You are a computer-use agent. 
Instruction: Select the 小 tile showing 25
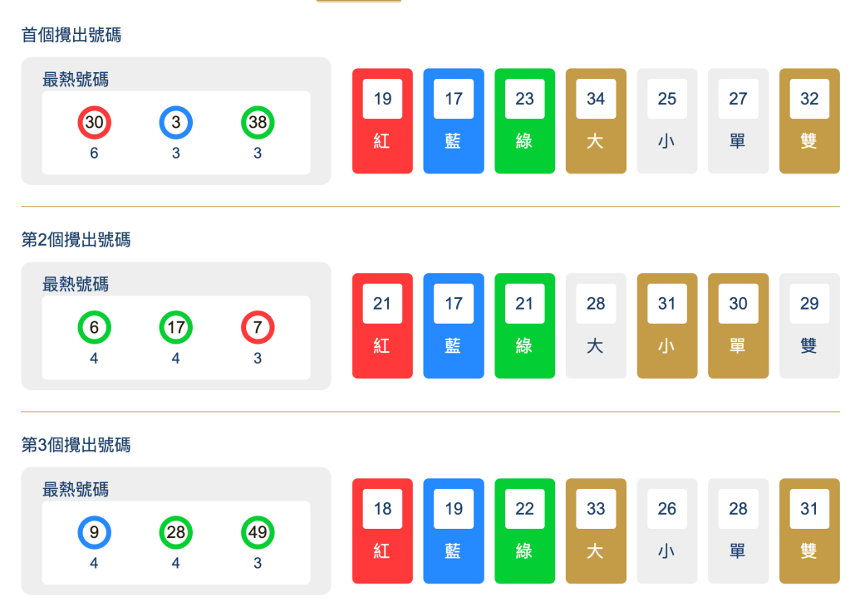(x=666, y=121)
